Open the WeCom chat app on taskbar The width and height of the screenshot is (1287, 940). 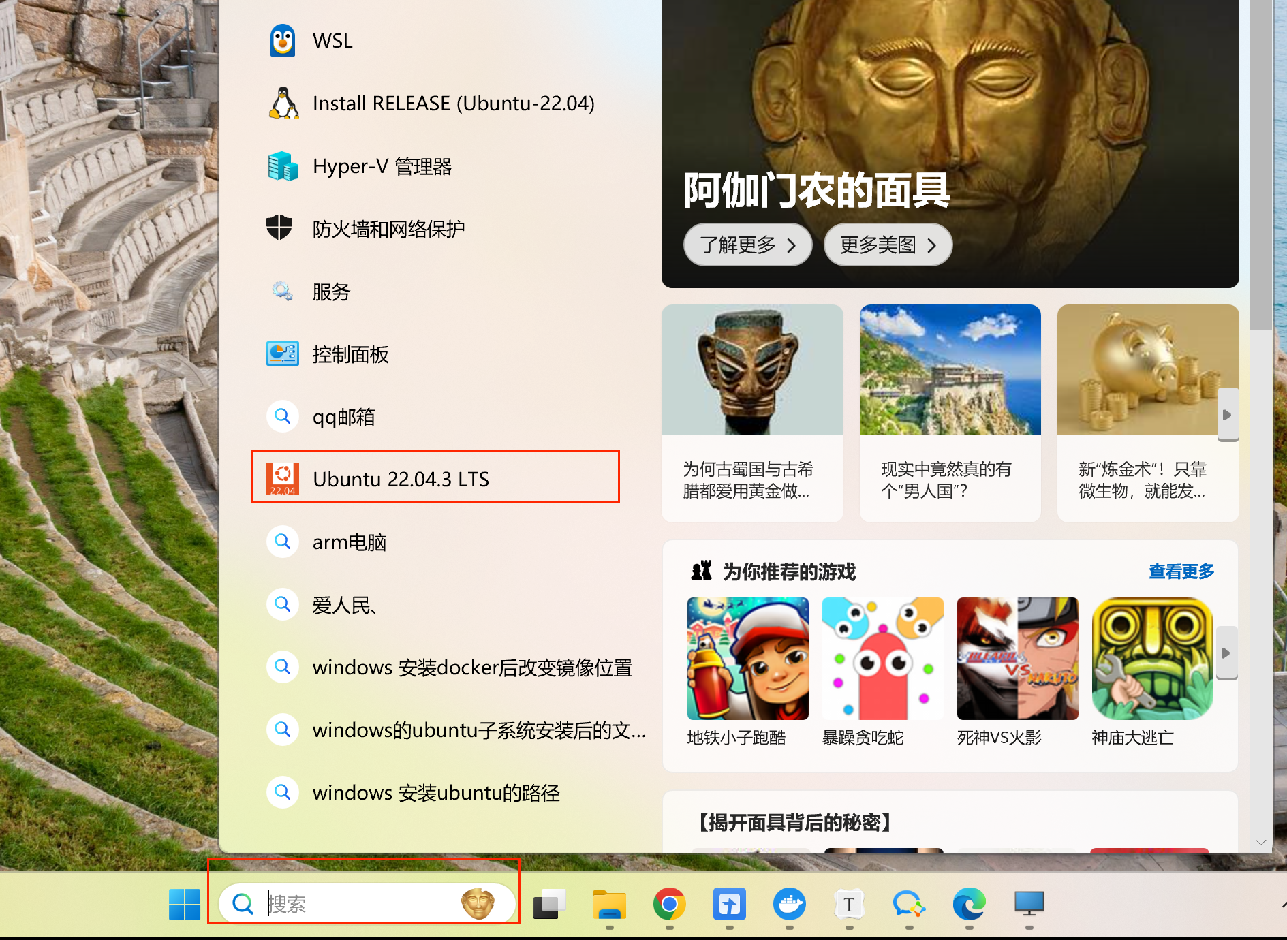pos(909,904)
